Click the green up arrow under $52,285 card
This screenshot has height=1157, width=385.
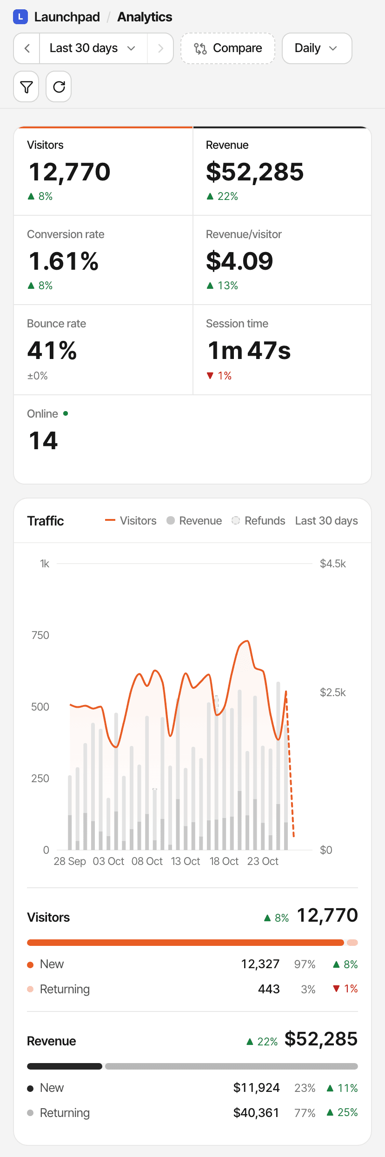point(210,196)
